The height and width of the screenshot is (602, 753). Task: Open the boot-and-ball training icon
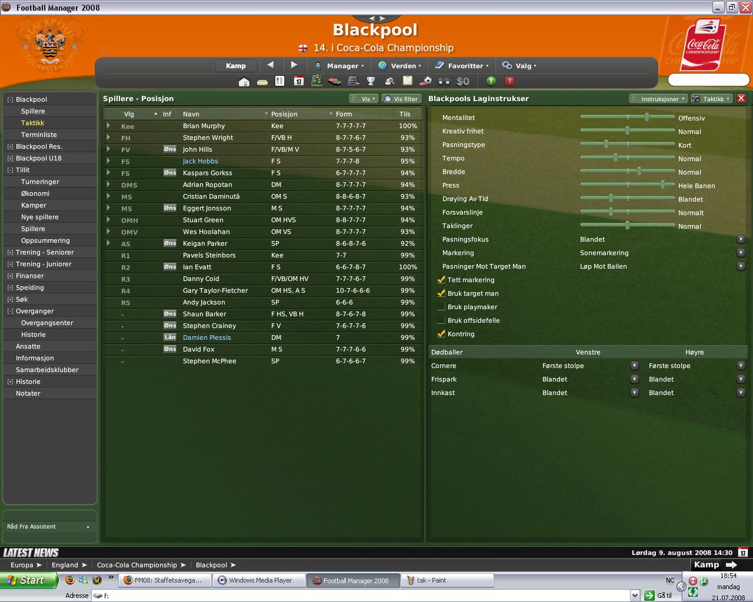coord(426,81)
